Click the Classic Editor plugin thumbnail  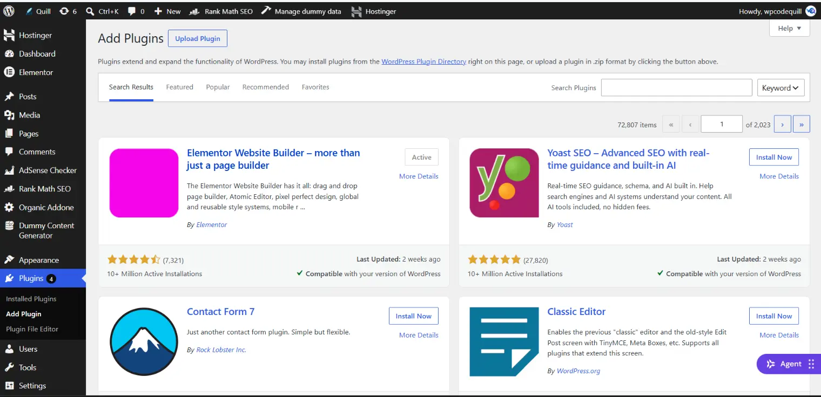coord(504,342)
